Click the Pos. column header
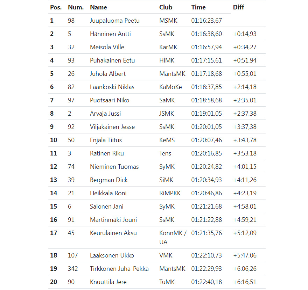The width and height of the screenshot is (308, 290). pyautogui.click(x=56, y=7)
